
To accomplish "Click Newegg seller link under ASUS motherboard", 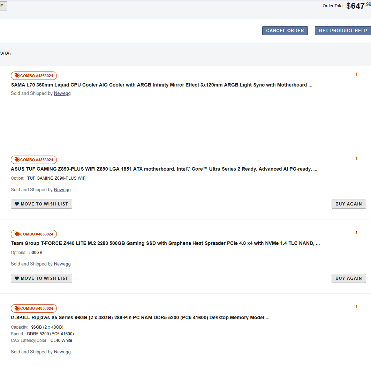I will coord(62,190).
